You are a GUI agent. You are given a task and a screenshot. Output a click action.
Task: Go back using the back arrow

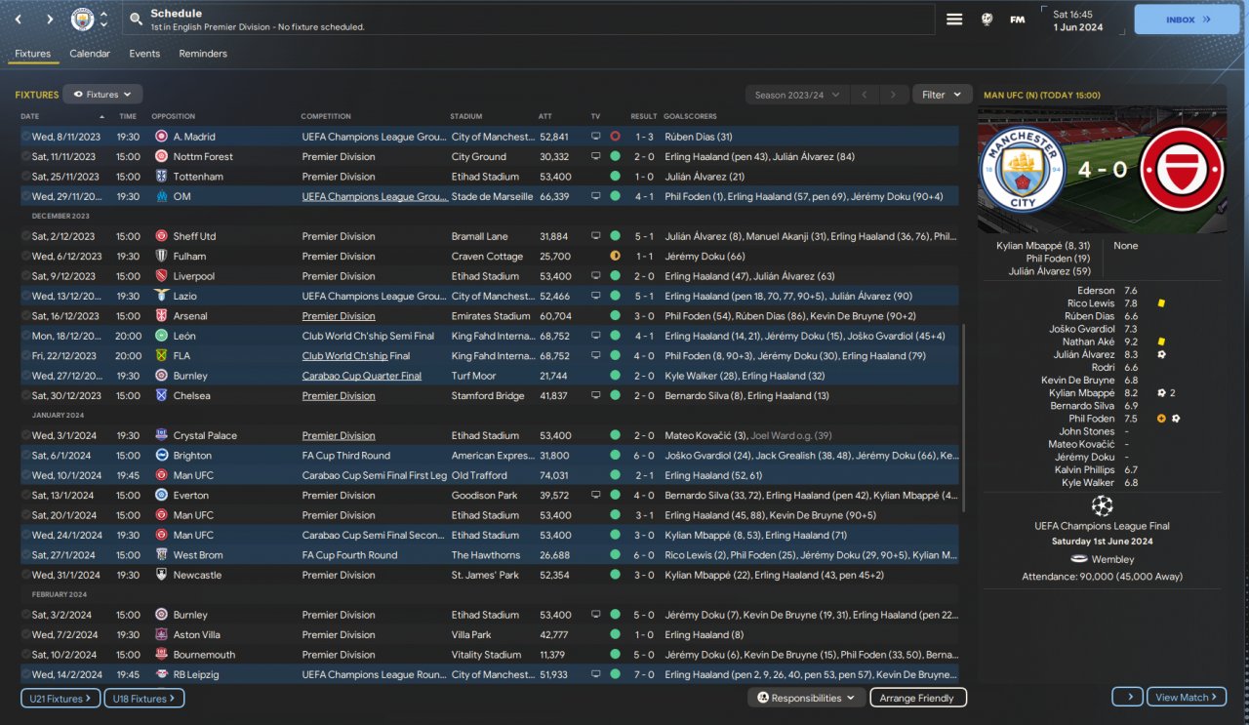click(x=19, y=20)
